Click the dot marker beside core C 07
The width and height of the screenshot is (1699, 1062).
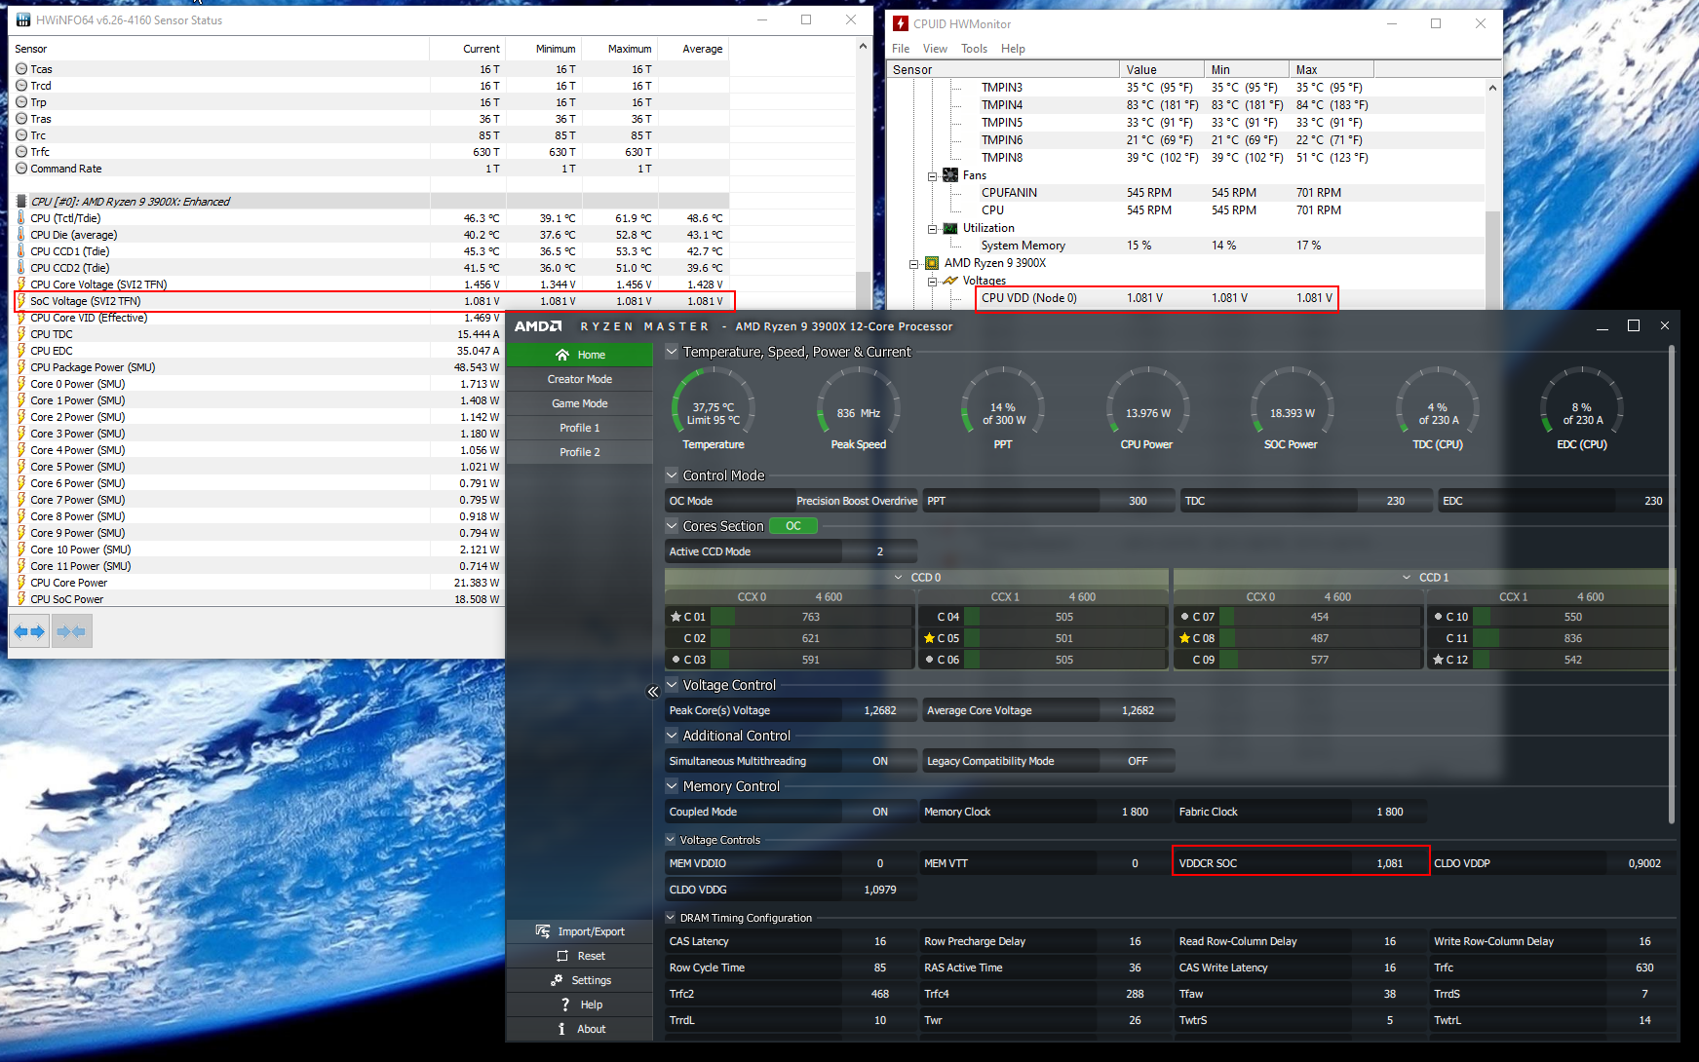1184,617
